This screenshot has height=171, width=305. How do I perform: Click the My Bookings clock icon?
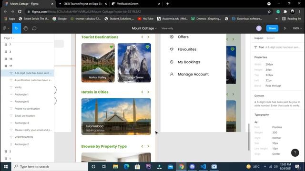pyautogui.click(x=172, y=62)
